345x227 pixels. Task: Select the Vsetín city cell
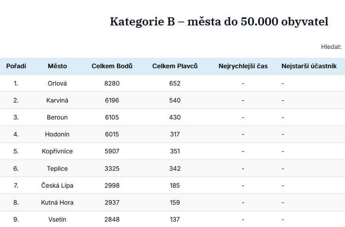(57, 219)
